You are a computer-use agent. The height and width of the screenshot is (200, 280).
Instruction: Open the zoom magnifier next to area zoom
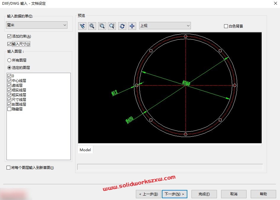pyautogui.click(x=112, y=26)
